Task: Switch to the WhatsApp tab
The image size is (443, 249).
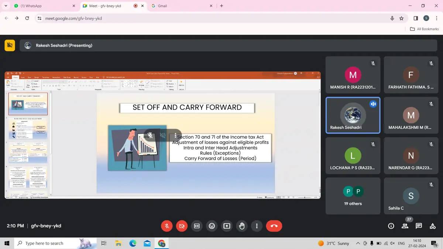Action: coord(44,6)
